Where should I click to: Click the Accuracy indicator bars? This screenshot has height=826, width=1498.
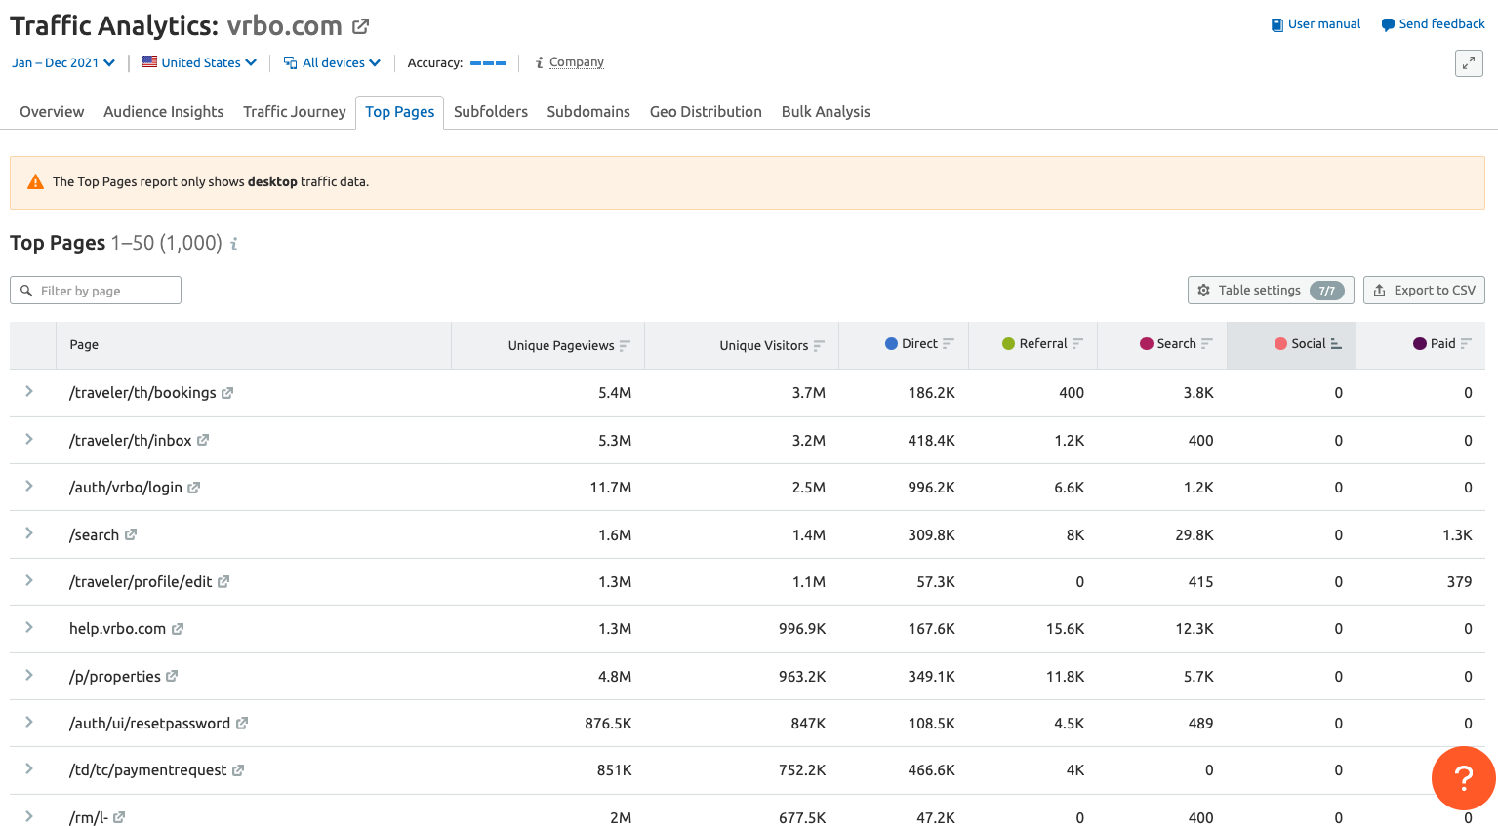[488, 63]
